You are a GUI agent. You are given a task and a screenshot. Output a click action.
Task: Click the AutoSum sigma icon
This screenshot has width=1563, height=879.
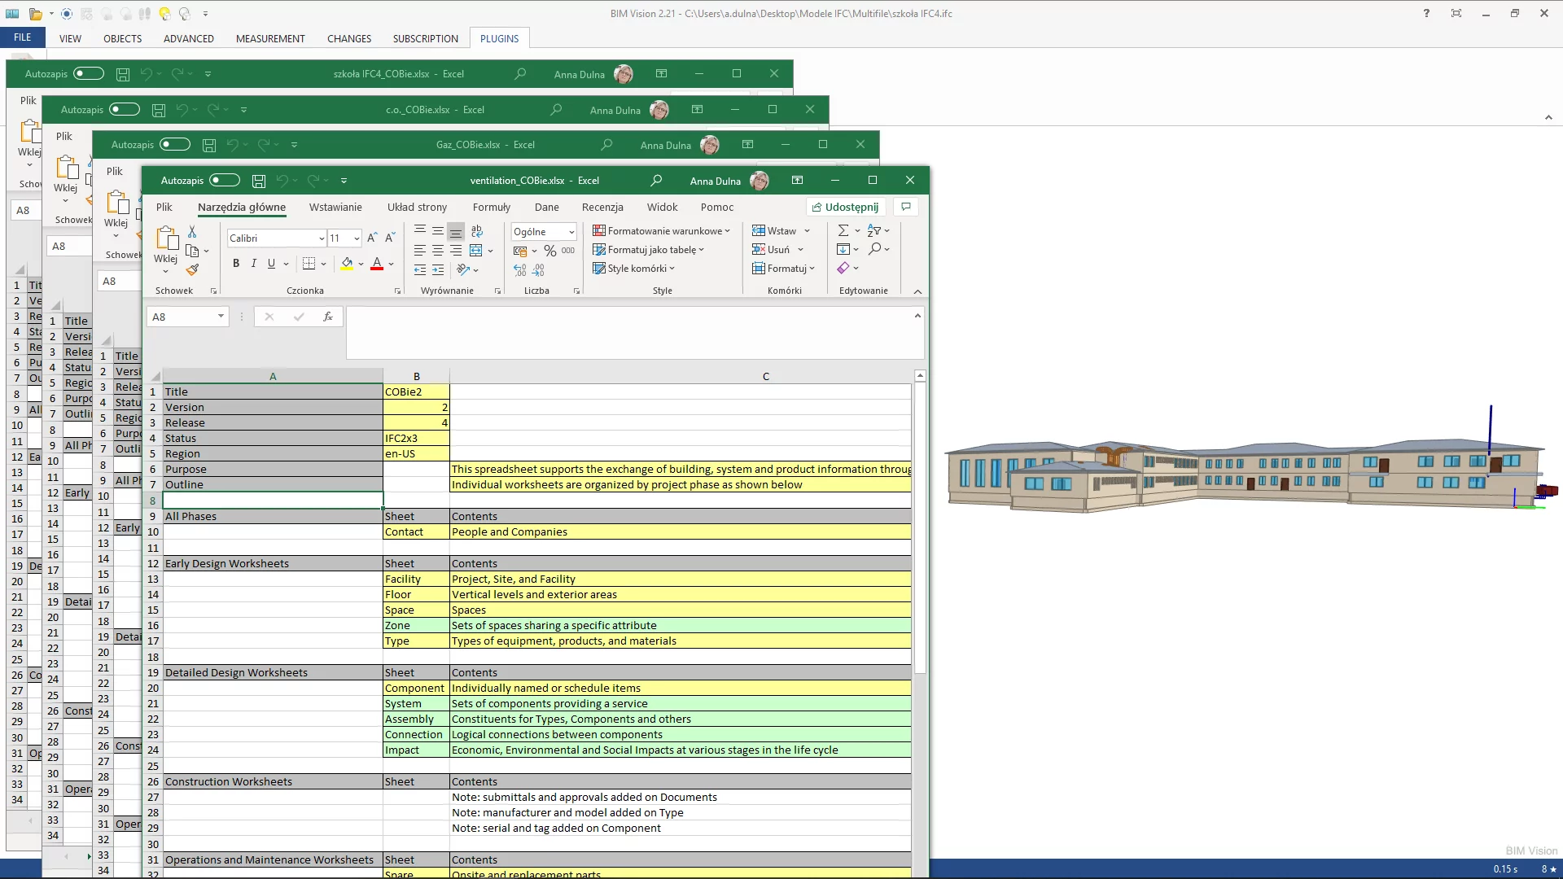(843, 231)
